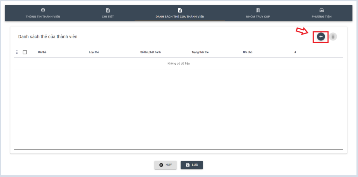This screenshot has width=358, height=177.
Task: Click the Trạng thái thẻ column header
Action: (x=200, y=52)
